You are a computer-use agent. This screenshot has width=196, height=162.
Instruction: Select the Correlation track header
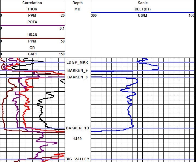pyautogui.click(x=32, y=3)
